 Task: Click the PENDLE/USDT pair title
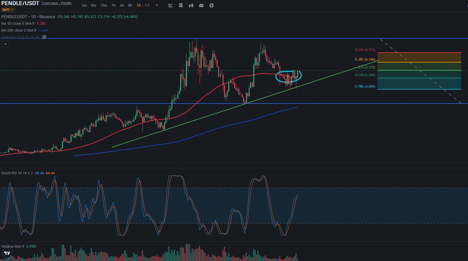coord(20,3)
